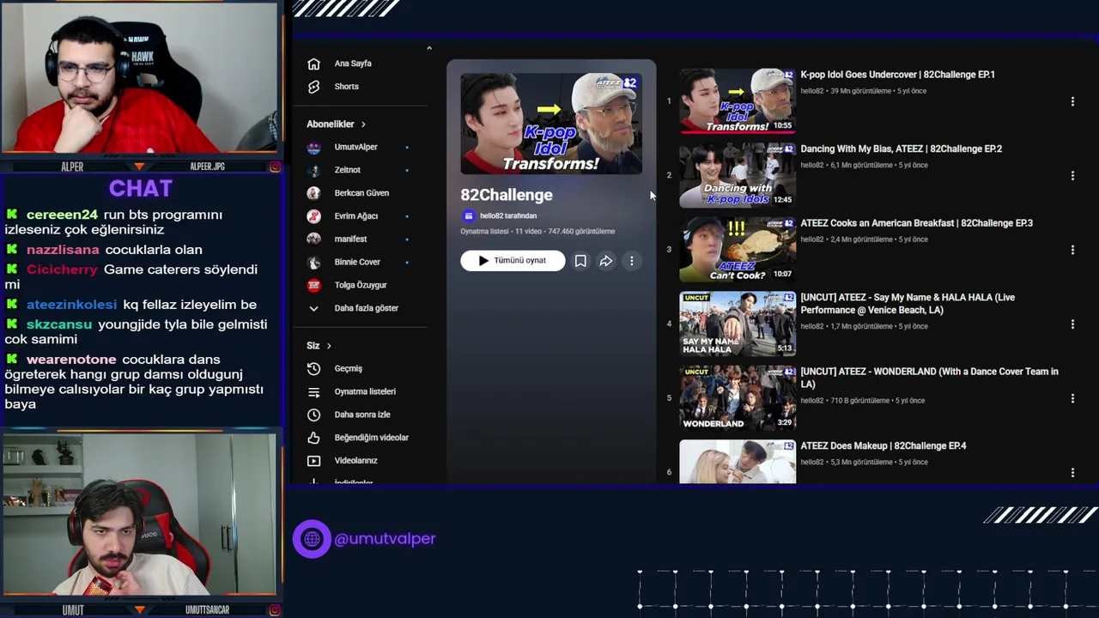Select Oynatma listeleri menu label
The image size is (1099, 618).
coord(365,391)
